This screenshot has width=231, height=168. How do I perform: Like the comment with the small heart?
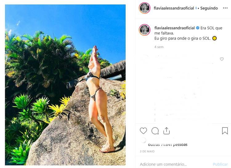pyautogui.click(x=222, y=59)
